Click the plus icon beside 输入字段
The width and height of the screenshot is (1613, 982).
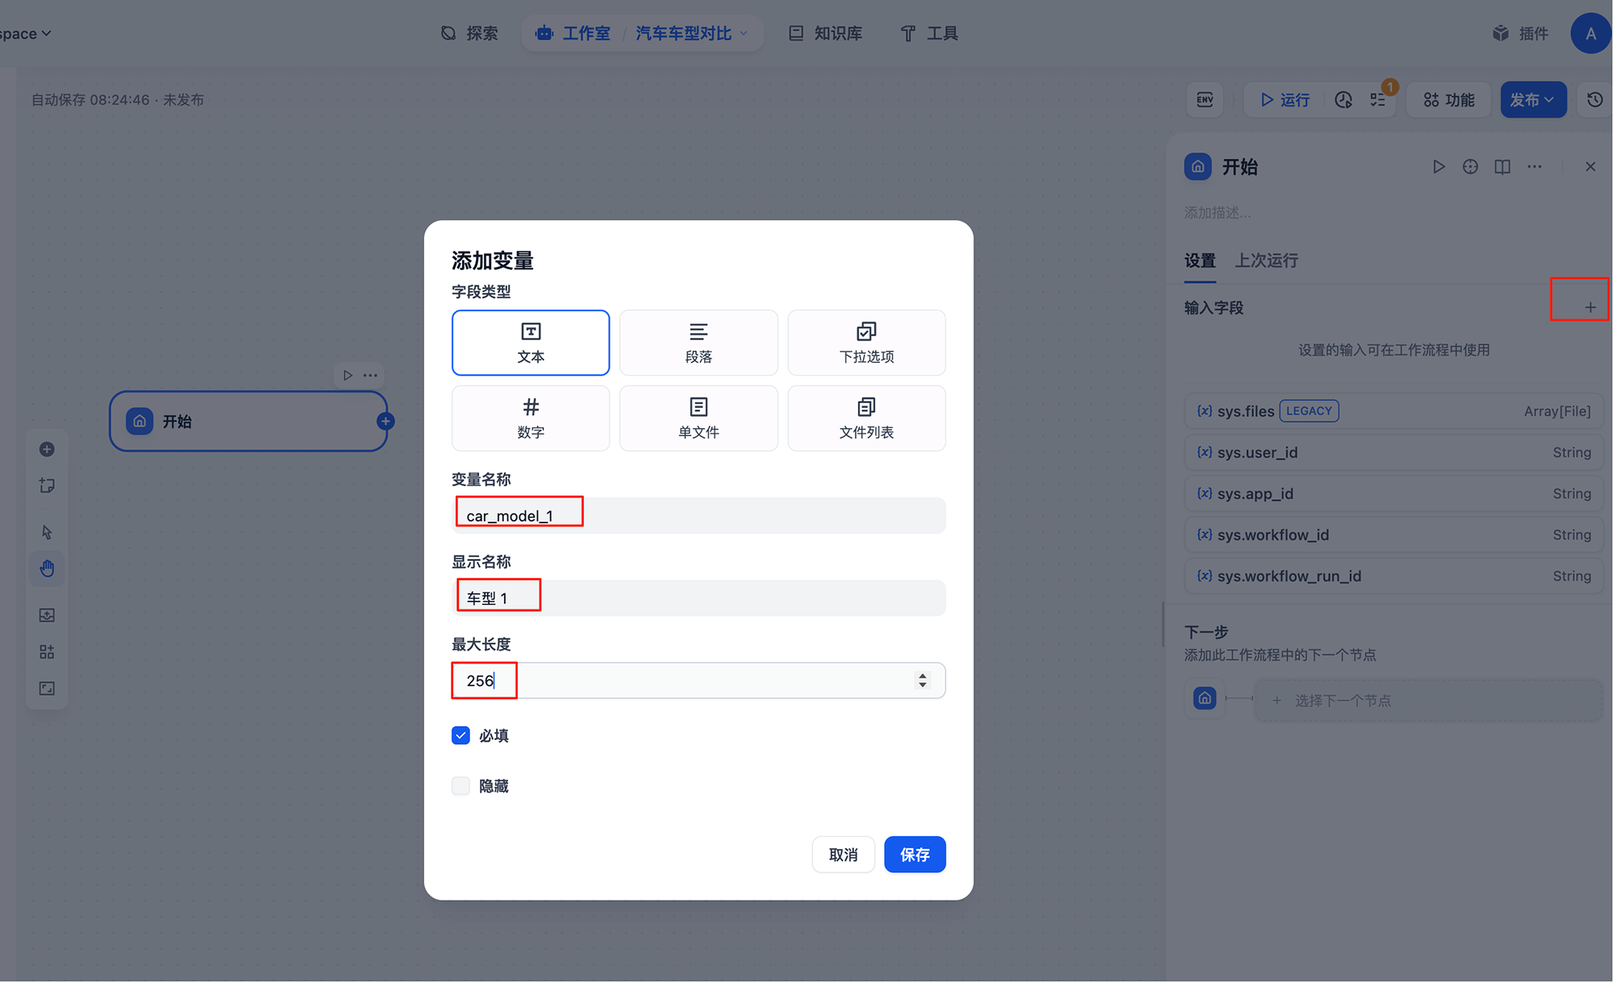(x=1590, y=307)
